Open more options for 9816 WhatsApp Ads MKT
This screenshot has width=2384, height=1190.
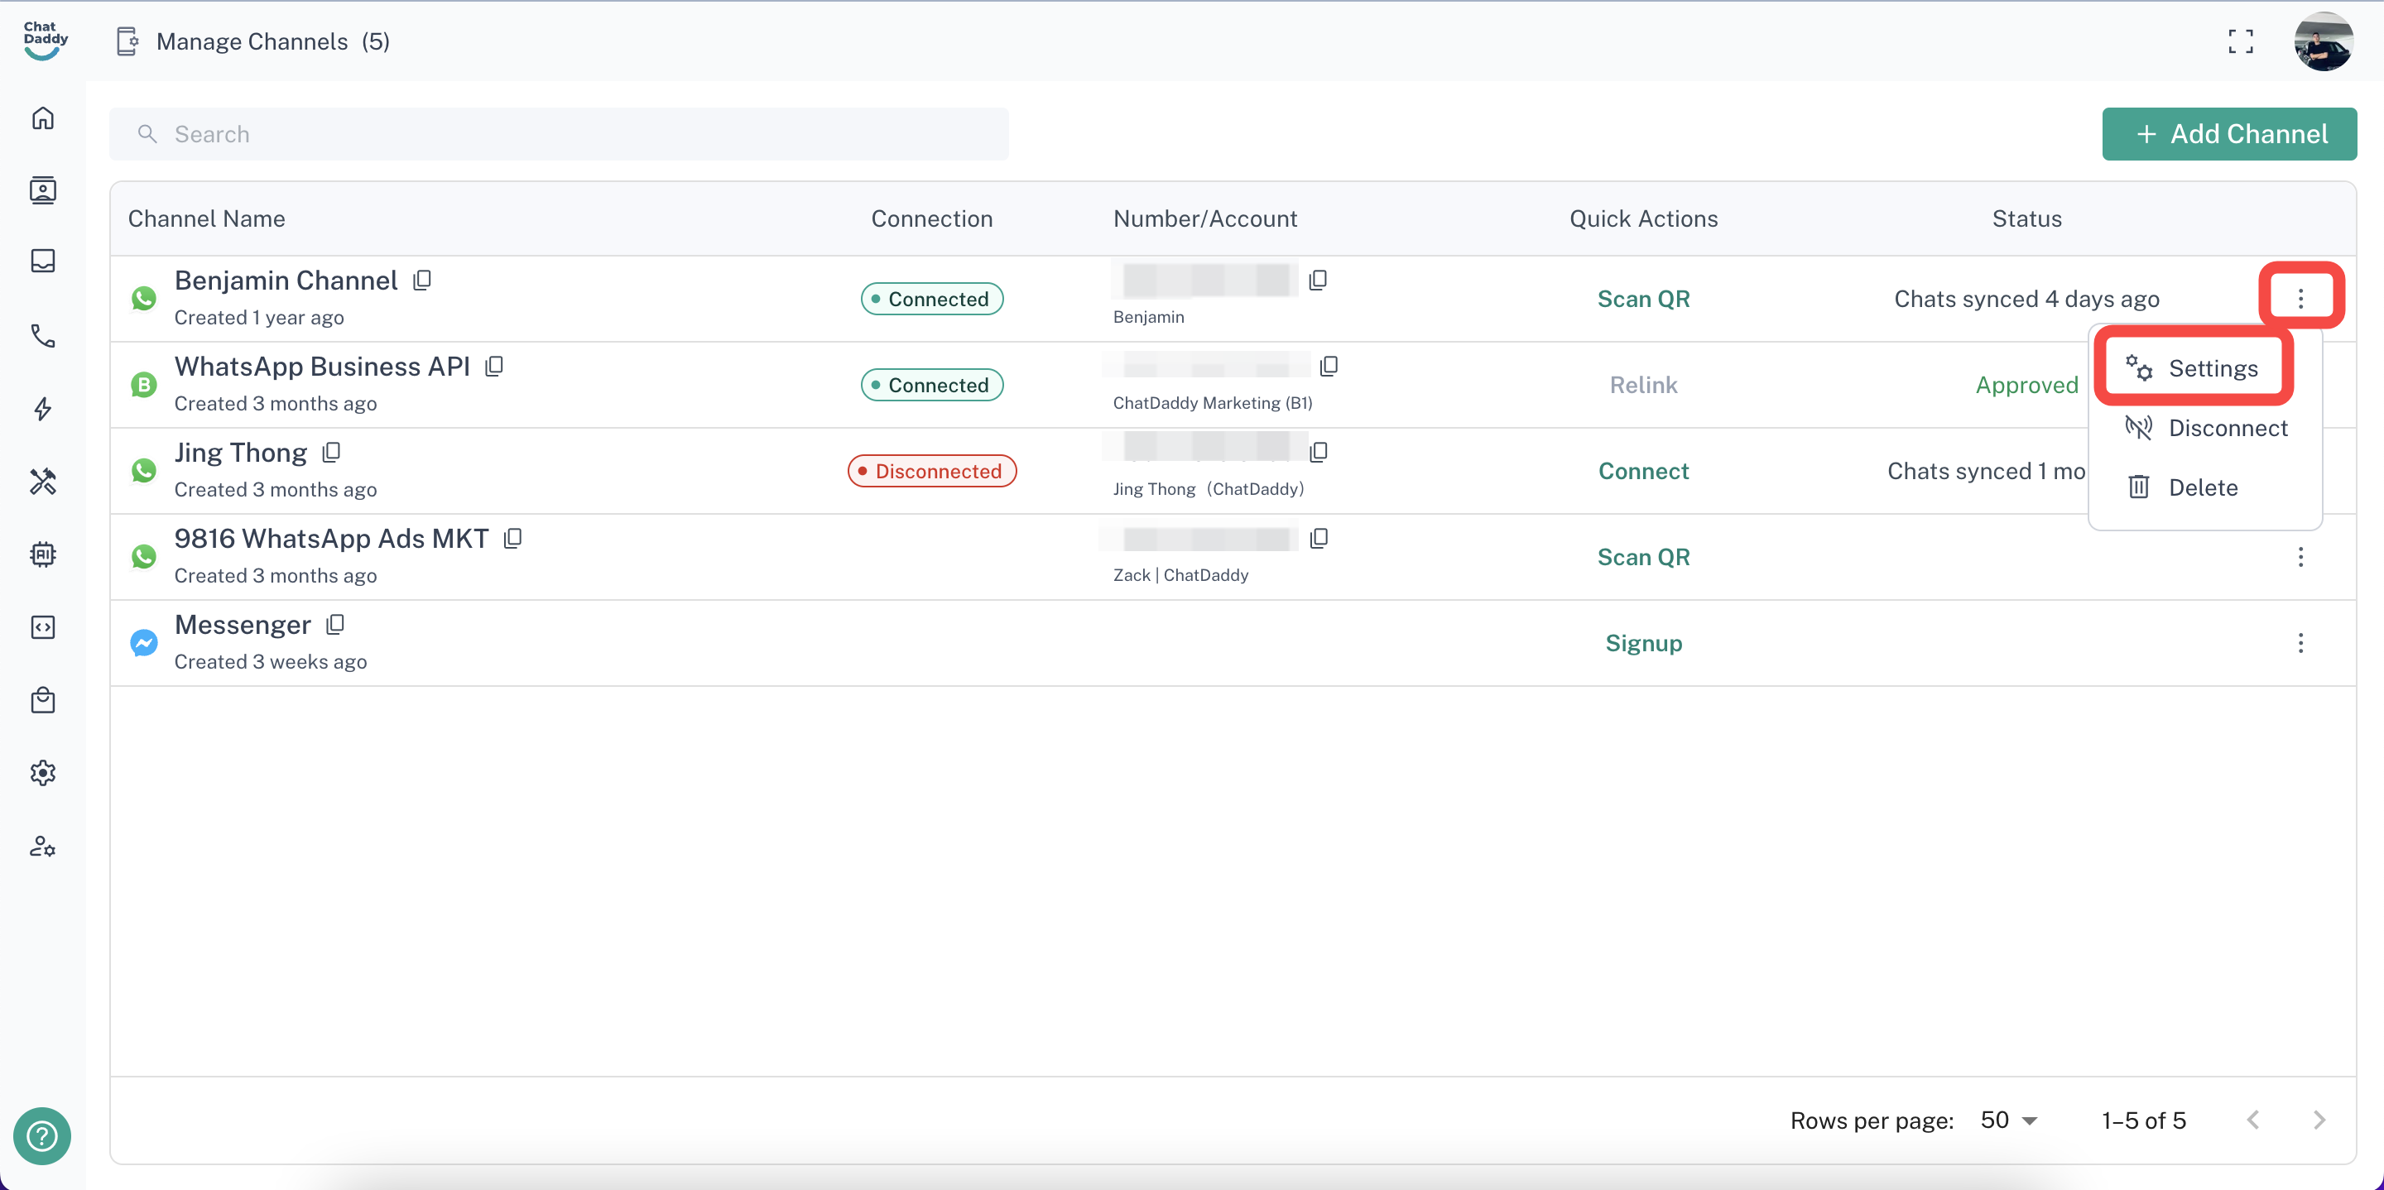2300,556
